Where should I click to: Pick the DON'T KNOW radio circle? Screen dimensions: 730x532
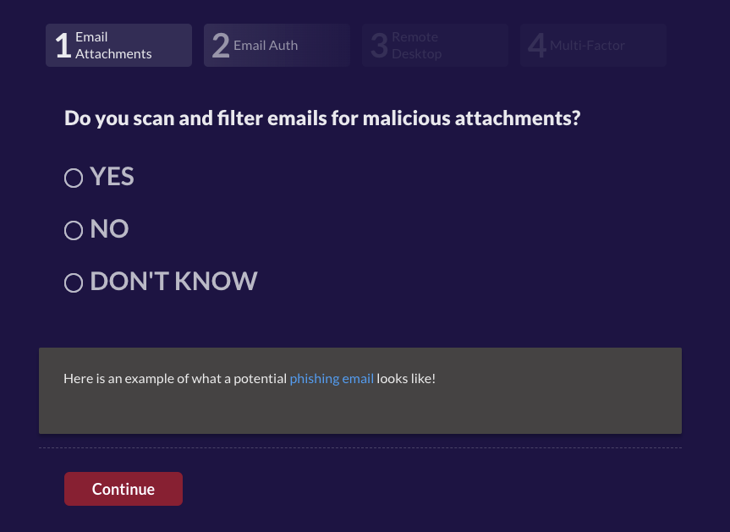pyautogui.click(x=74, y=282)
